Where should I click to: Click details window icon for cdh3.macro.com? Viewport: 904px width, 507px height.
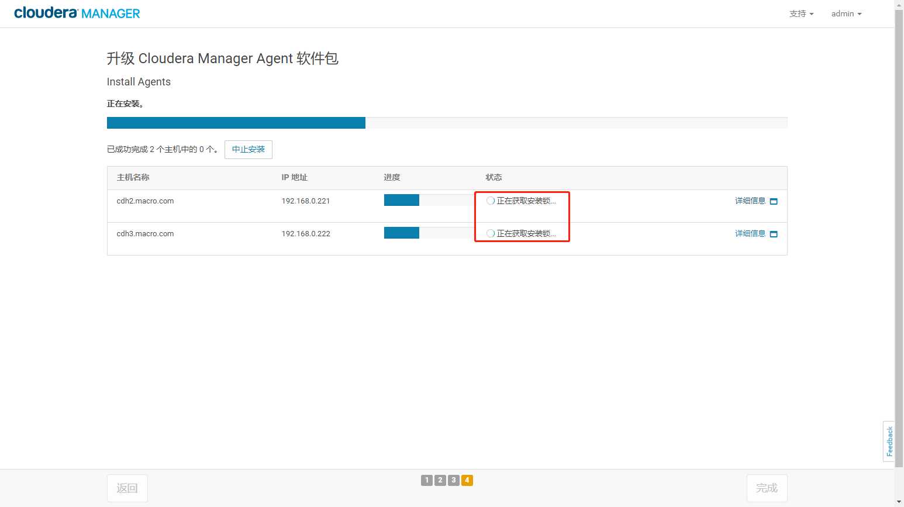774,234
